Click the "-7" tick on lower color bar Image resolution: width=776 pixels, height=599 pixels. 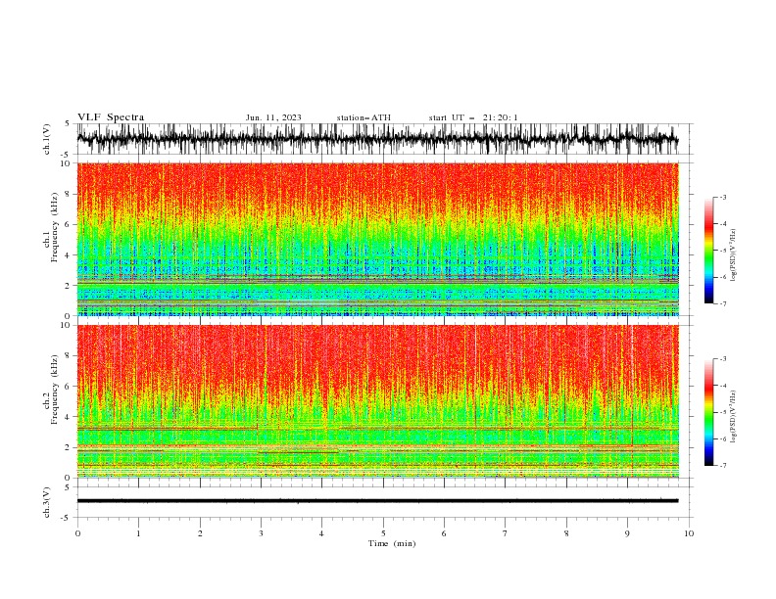tap(723, 466)
